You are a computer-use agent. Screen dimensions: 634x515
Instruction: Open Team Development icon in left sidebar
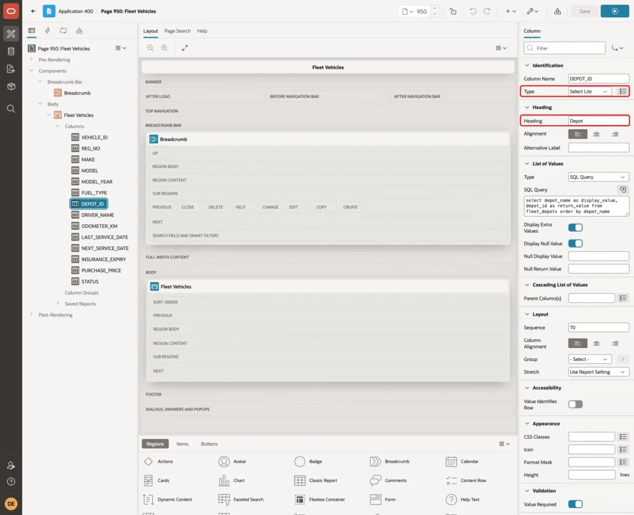11,69
